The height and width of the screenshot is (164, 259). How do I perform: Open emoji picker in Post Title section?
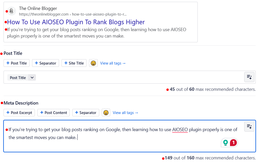pos(93,63)
